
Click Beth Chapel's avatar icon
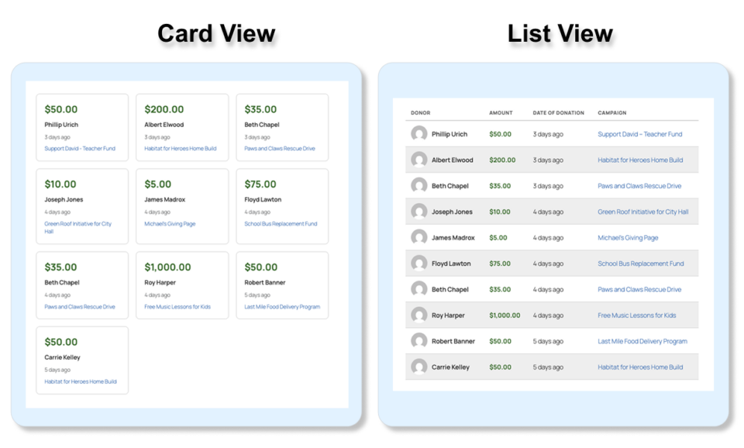[418, 185]
